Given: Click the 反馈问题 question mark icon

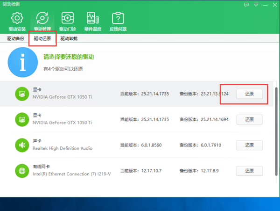Looking at the screenshot, I should (118, 19).
